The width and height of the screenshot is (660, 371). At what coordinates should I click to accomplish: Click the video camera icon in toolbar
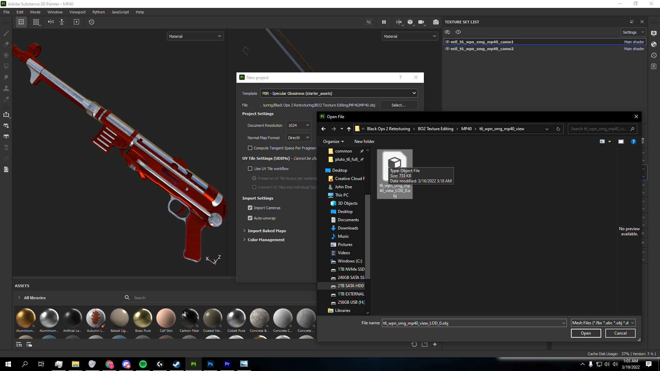pos(421,22)
